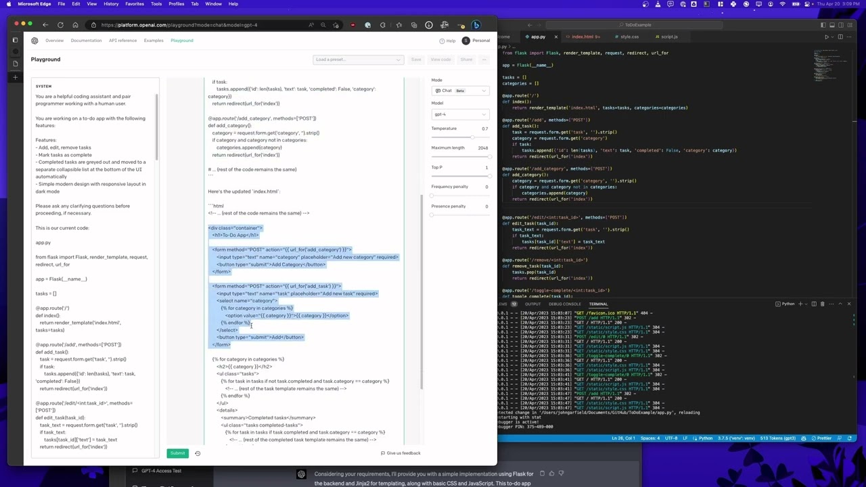Toggle VS Code primary sidebar layout icon
The image size is (866, 487).
(x=823, y=25)
